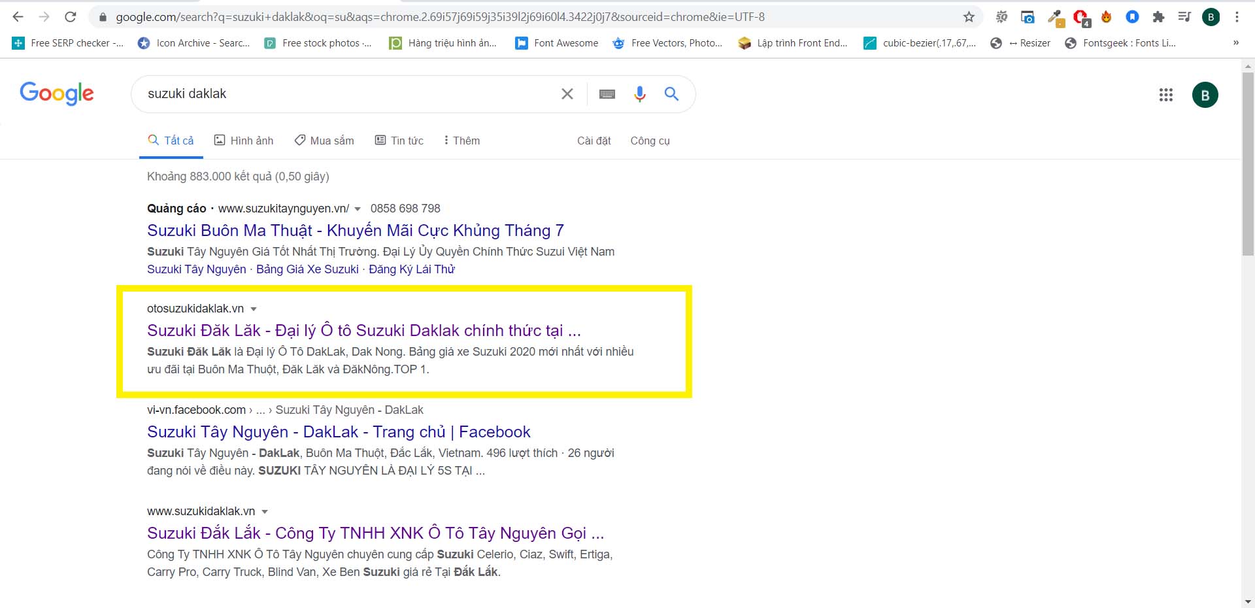Click the browser address bar URL
The height and width of the screenshot is (608, 1255).
click(x=441, y=17)
